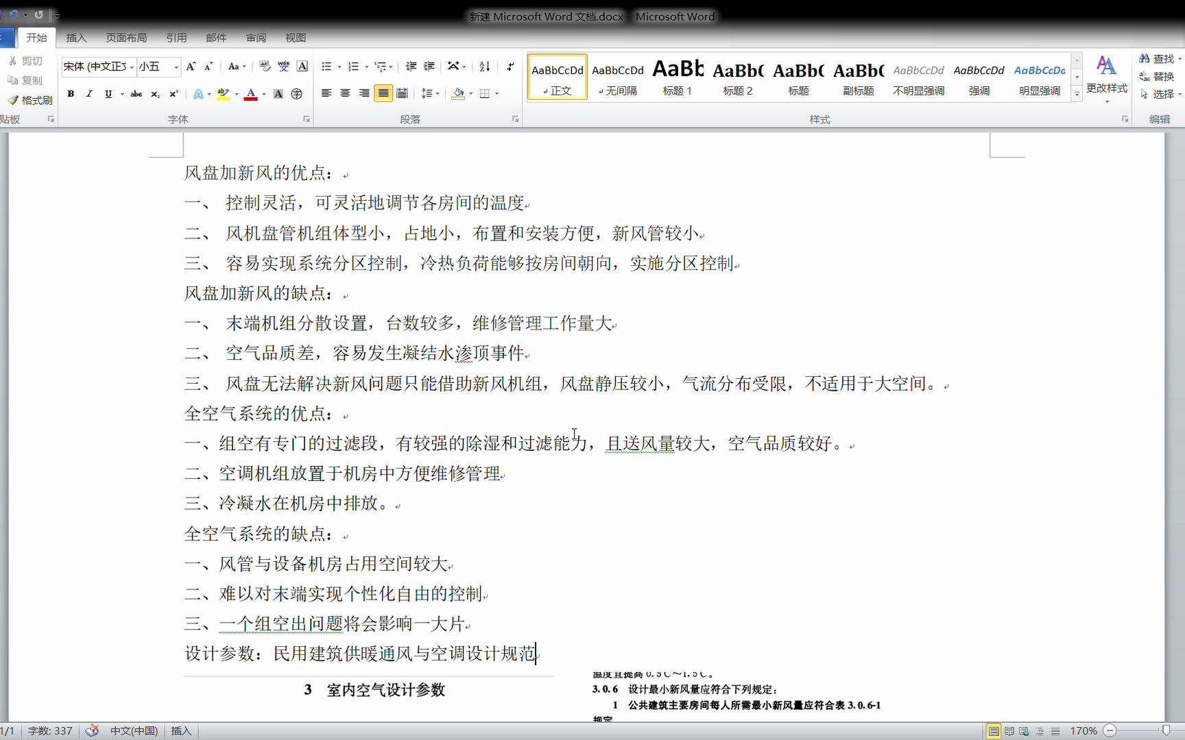
Task: Align text right
Action: (364, 93)
